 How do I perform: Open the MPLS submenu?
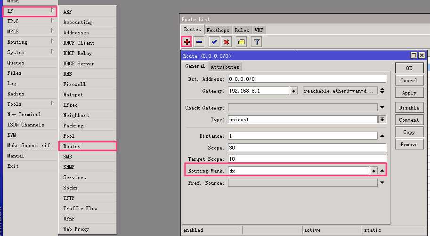(30, 31)
